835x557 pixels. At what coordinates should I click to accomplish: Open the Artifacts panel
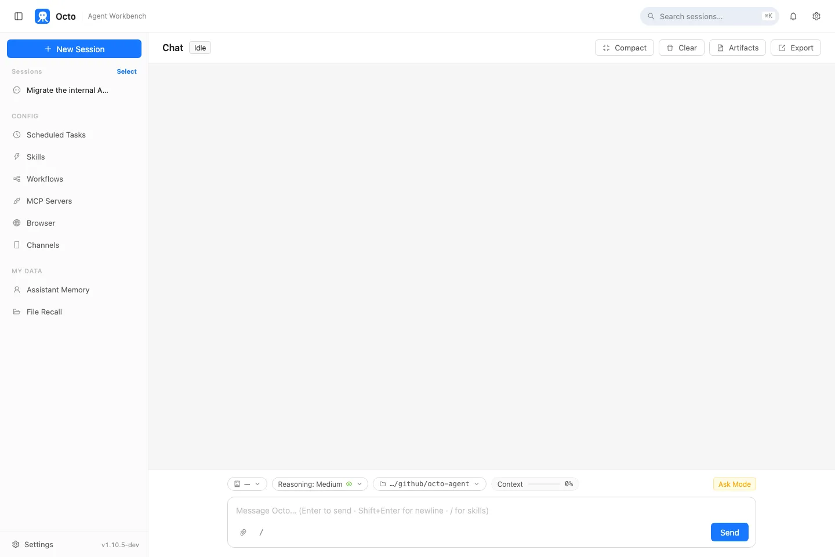(738, 48)
